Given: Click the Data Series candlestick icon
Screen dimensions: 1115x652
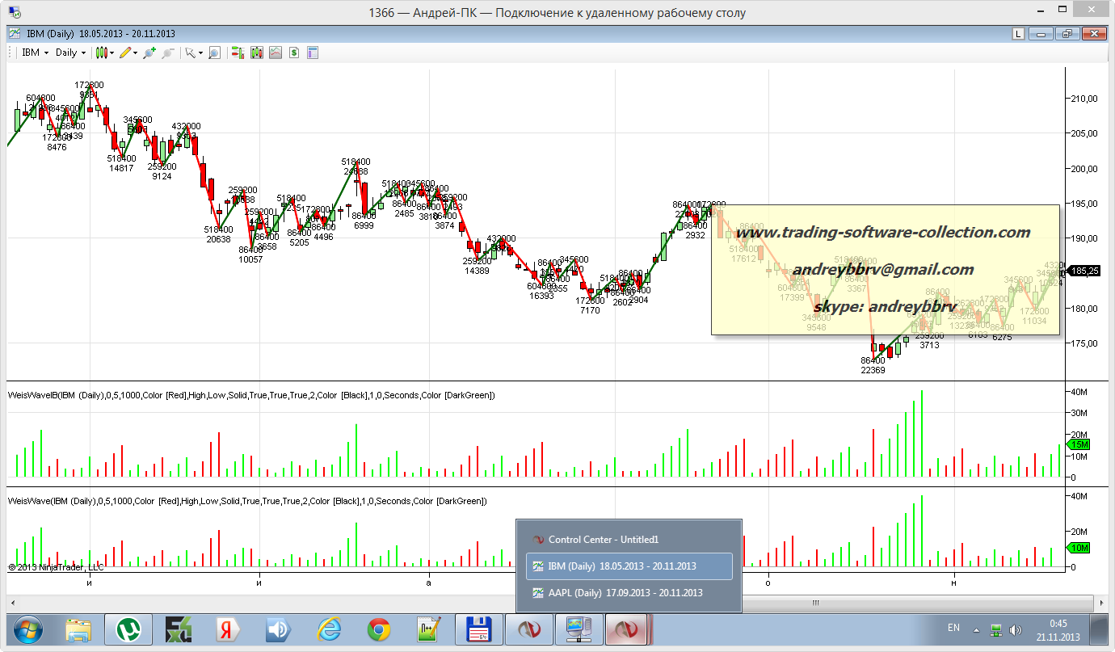Looking at the screenshot, I should (257, 53).
